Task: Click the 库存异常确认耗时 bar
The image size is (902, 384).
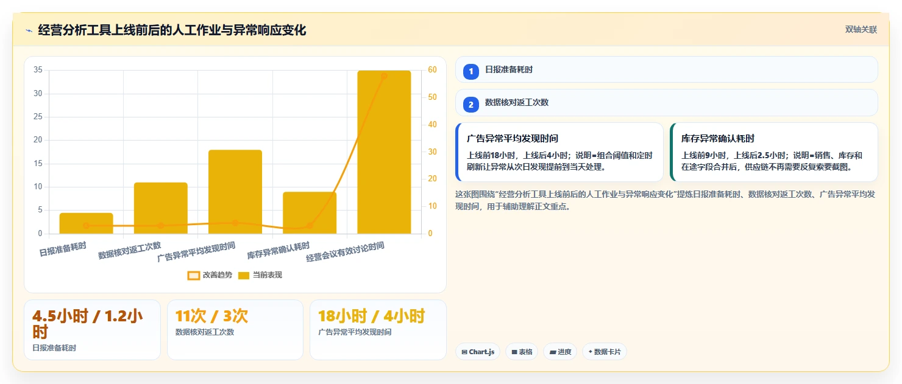Action: [310, 213]
